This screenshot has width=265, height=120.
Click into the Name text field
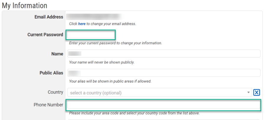[x=164, y=54]
